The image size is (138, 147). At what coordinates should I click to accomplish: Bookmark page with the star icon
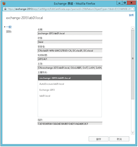coord(132,9)
